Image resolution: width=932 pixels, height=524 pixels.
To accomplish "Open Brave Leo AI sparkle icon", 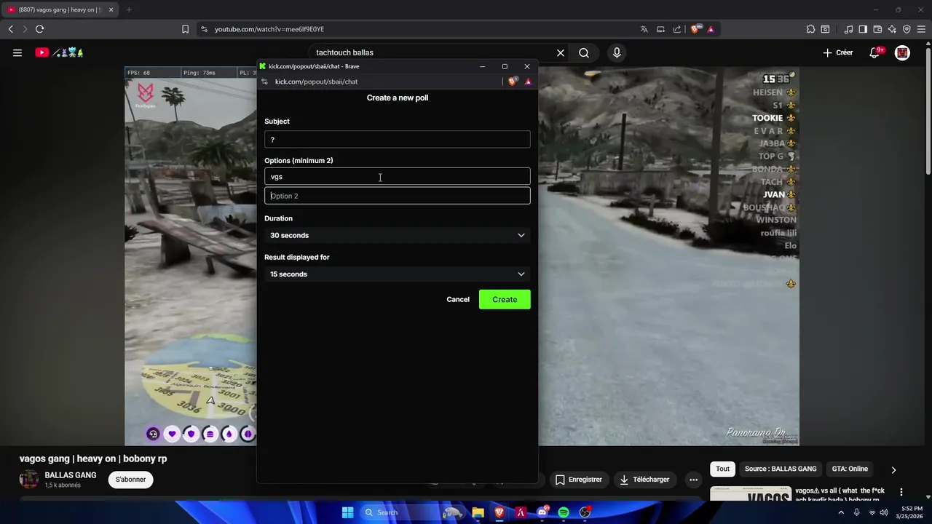I will tap(892, 29).
